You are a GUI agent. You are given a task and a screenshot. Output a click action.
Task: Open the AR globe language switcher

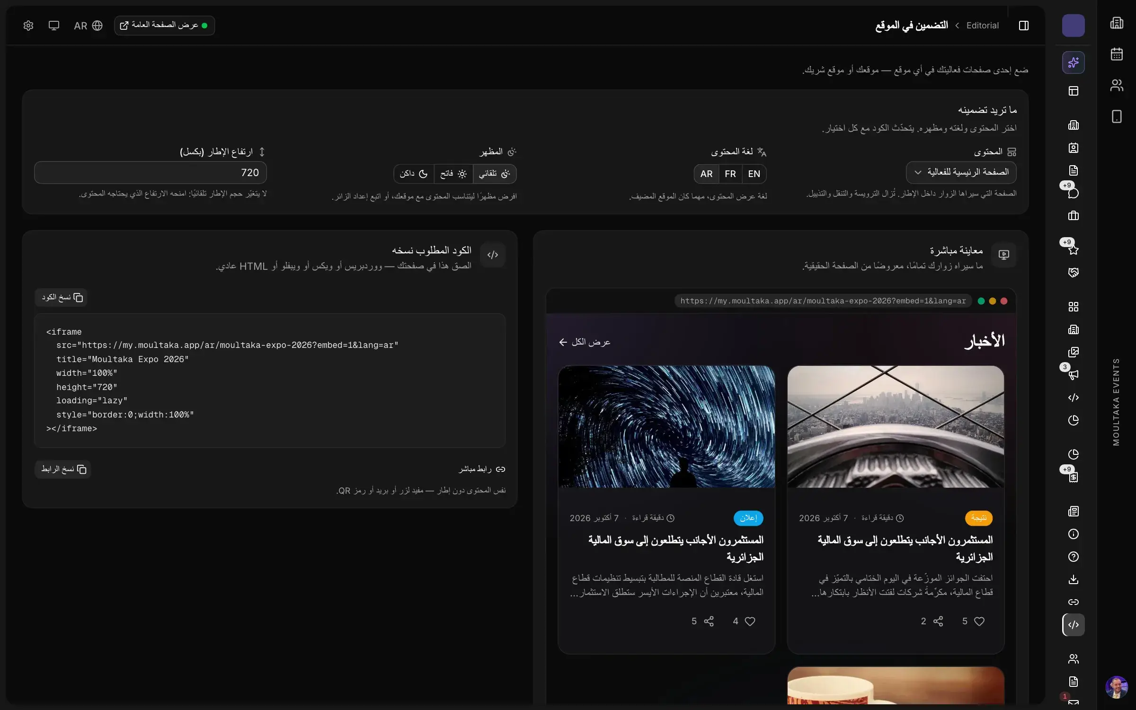pyautogui.click(x=88, y=26)
